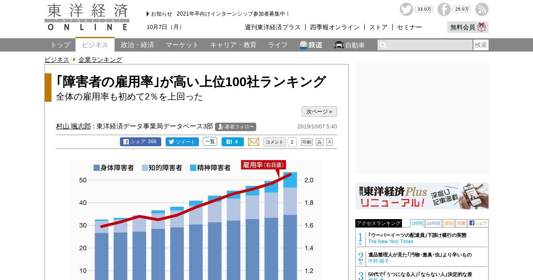Open the ライフ navigation tab
This screenshot has height=280, width=533.
click(278, 45)
